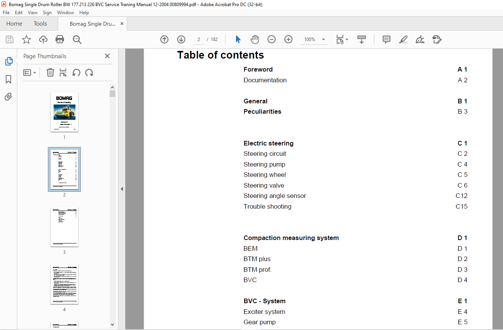The image size is (503, 330).
Task: Click the Save file icon
Action: (x=10, y=39)
